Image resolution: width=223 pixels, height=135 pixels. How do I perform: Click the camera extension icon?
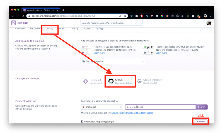click(x=137, y=16)
